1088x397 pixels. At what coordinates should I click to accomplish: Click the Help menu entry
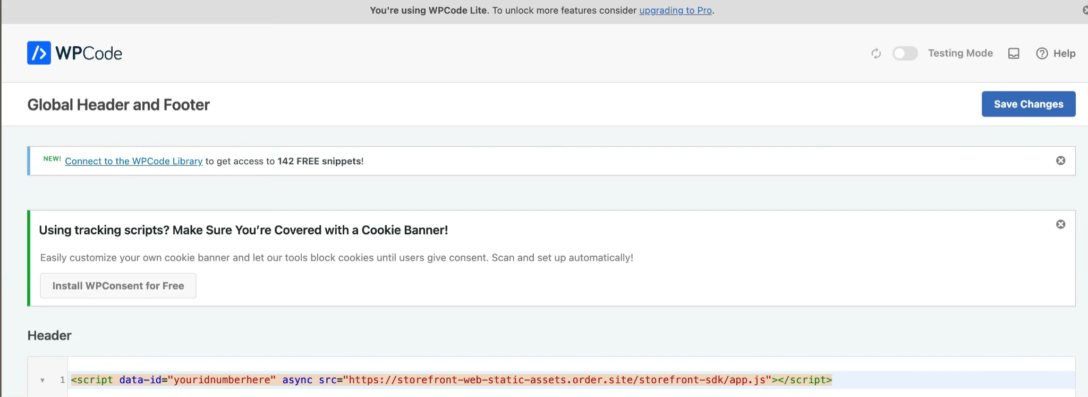1065,53
